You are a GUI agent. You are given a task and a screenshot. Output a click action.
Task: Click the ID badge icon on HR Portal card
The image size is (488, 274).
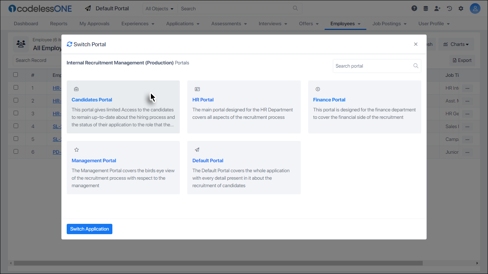click(197, 89)
